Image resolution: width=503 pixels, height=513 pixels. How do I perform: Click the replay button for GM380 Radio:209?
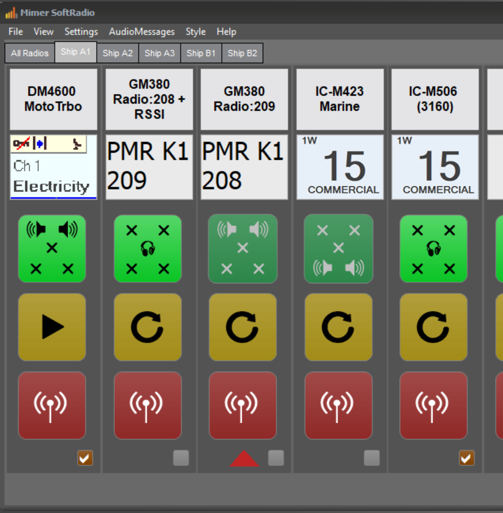[x=243, y=327]
